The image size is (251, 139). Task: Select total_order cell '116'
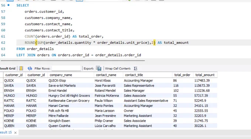pyautogui.click(x=176, y=86)
